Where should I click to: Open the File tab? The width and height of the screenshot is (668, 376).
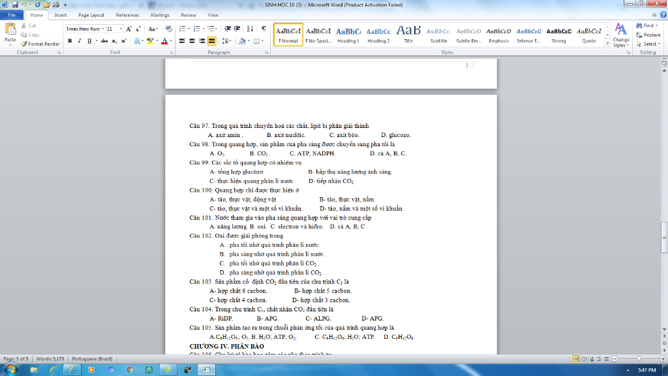pos(12,15)
